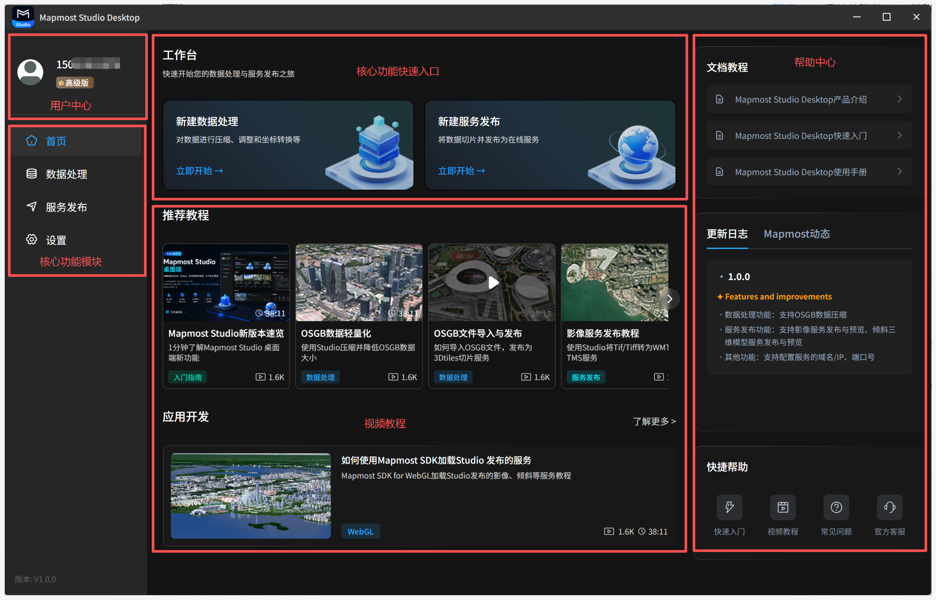
Task: Click the 快速入门 lightning icon in 快捷帮助
Action: pyautogui.click(x=729, y=507)
